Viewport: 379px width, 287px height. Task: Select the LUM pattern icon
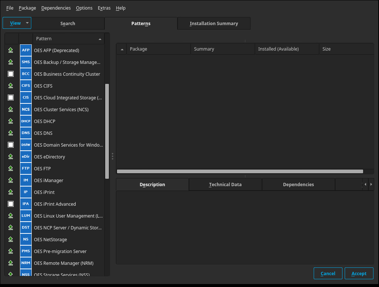pos(25,216)
